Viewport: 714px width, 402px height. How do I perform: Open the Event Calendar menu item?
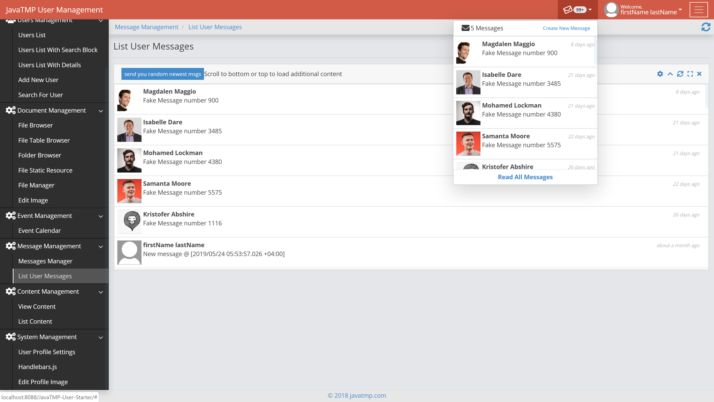pyautogui.click(x=39, y=230)
